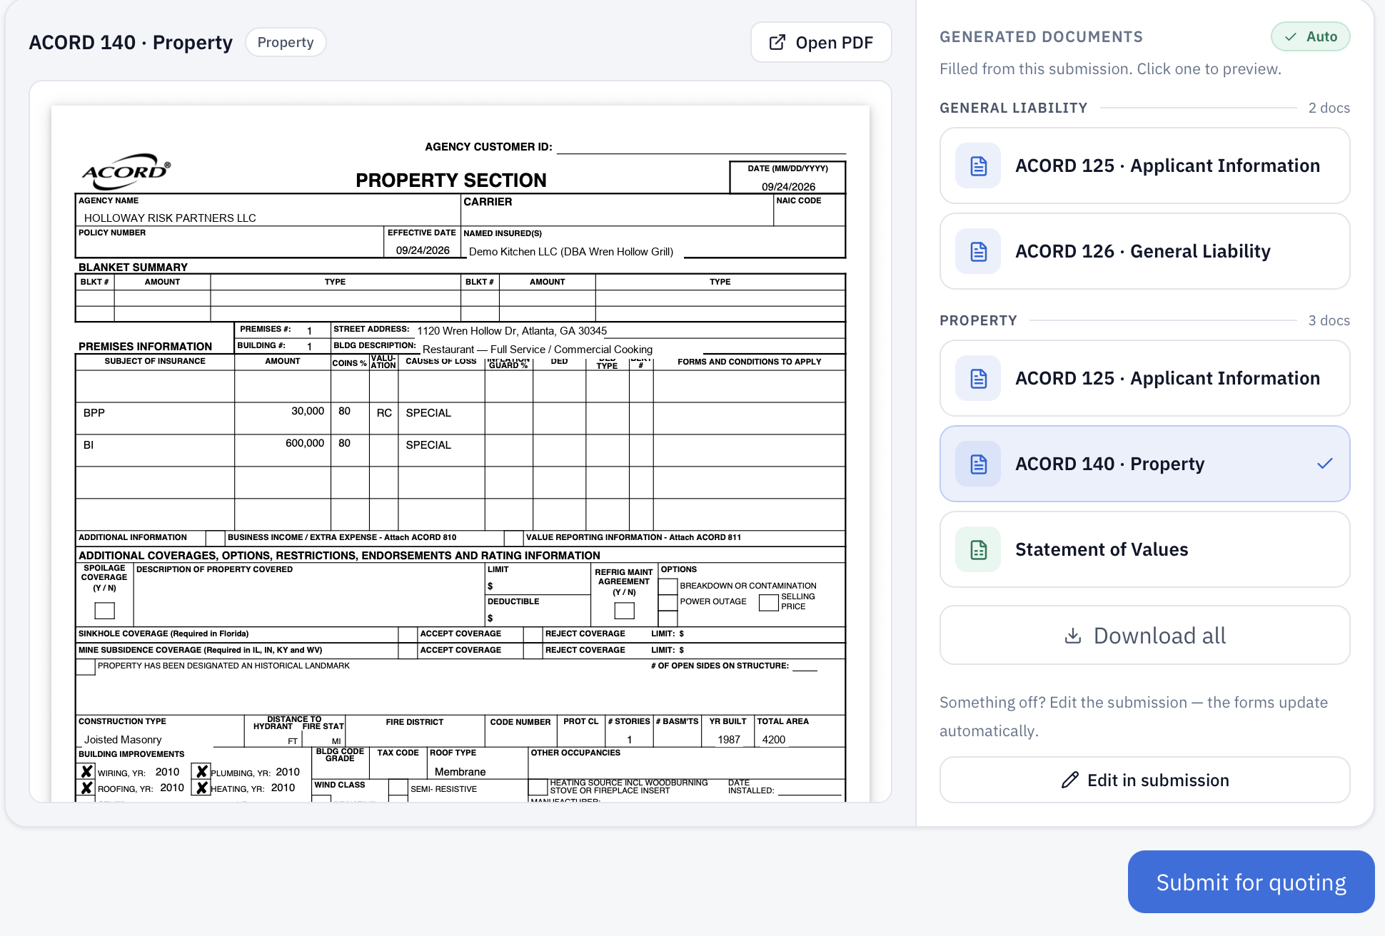Click Edit in submission button
The height and width of the screenshot is (936, 1385).
pyautogui.click(x=1144, y=780)
